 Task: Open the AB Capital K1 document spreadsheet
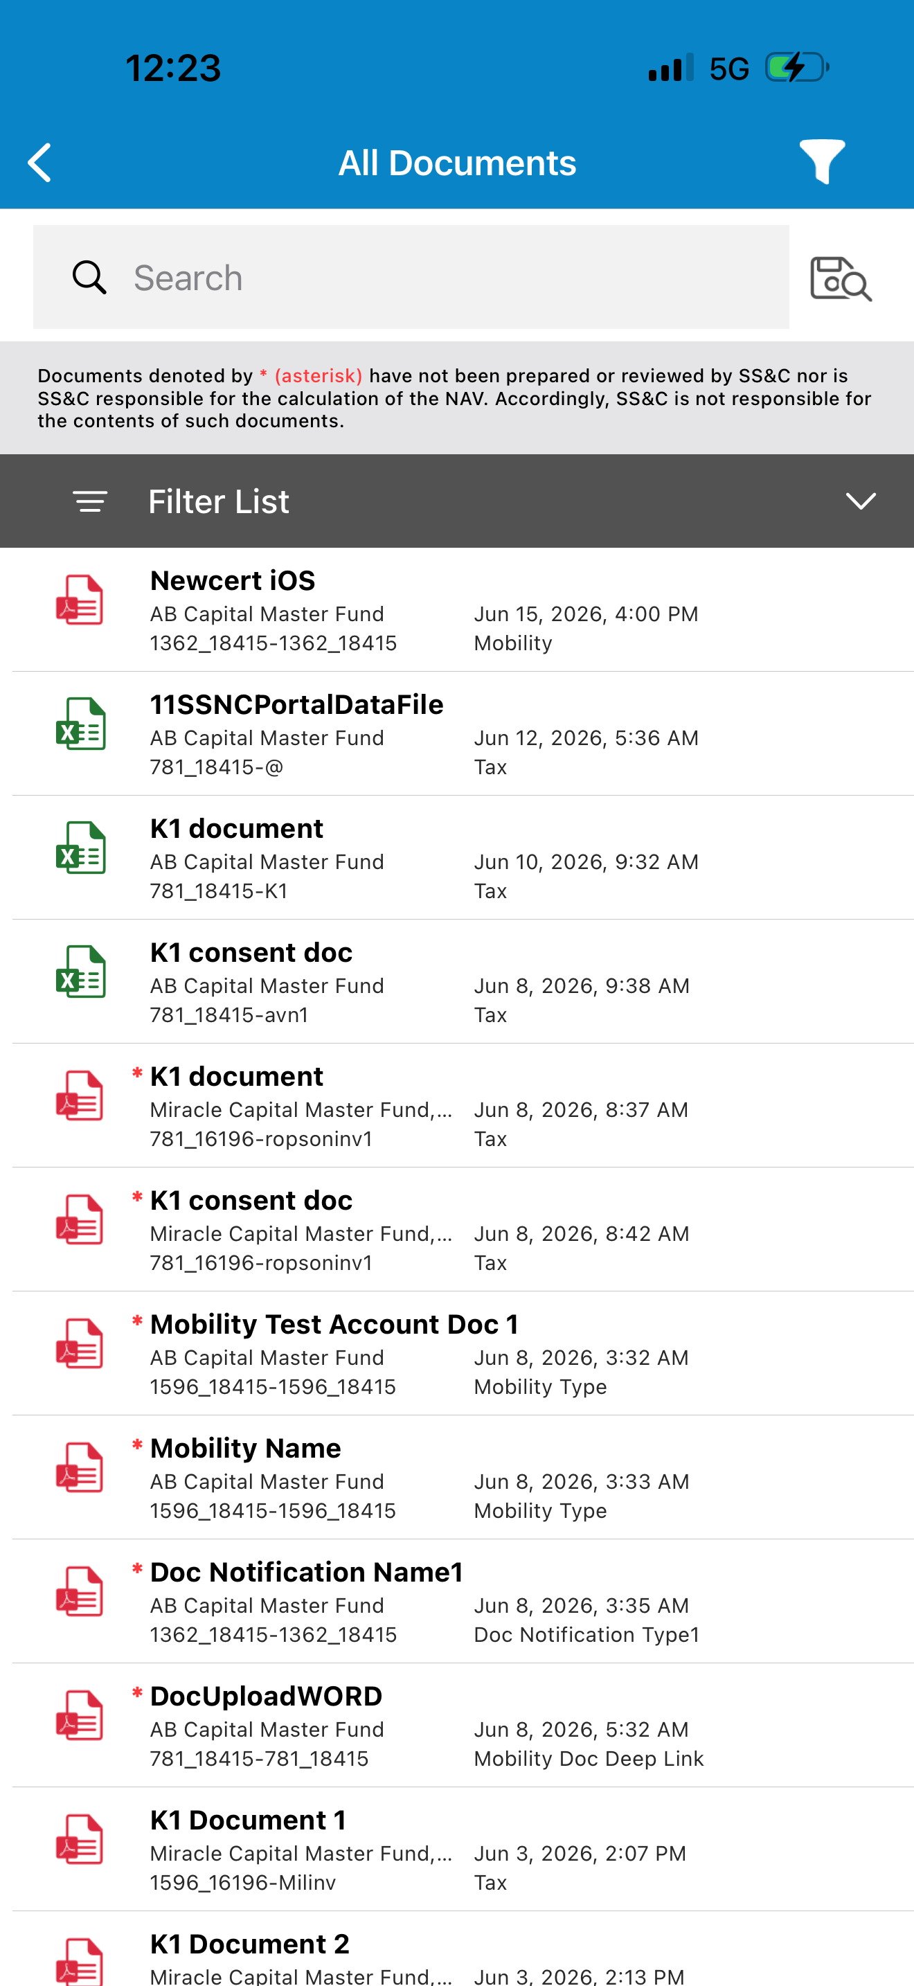tap(457, 858)
